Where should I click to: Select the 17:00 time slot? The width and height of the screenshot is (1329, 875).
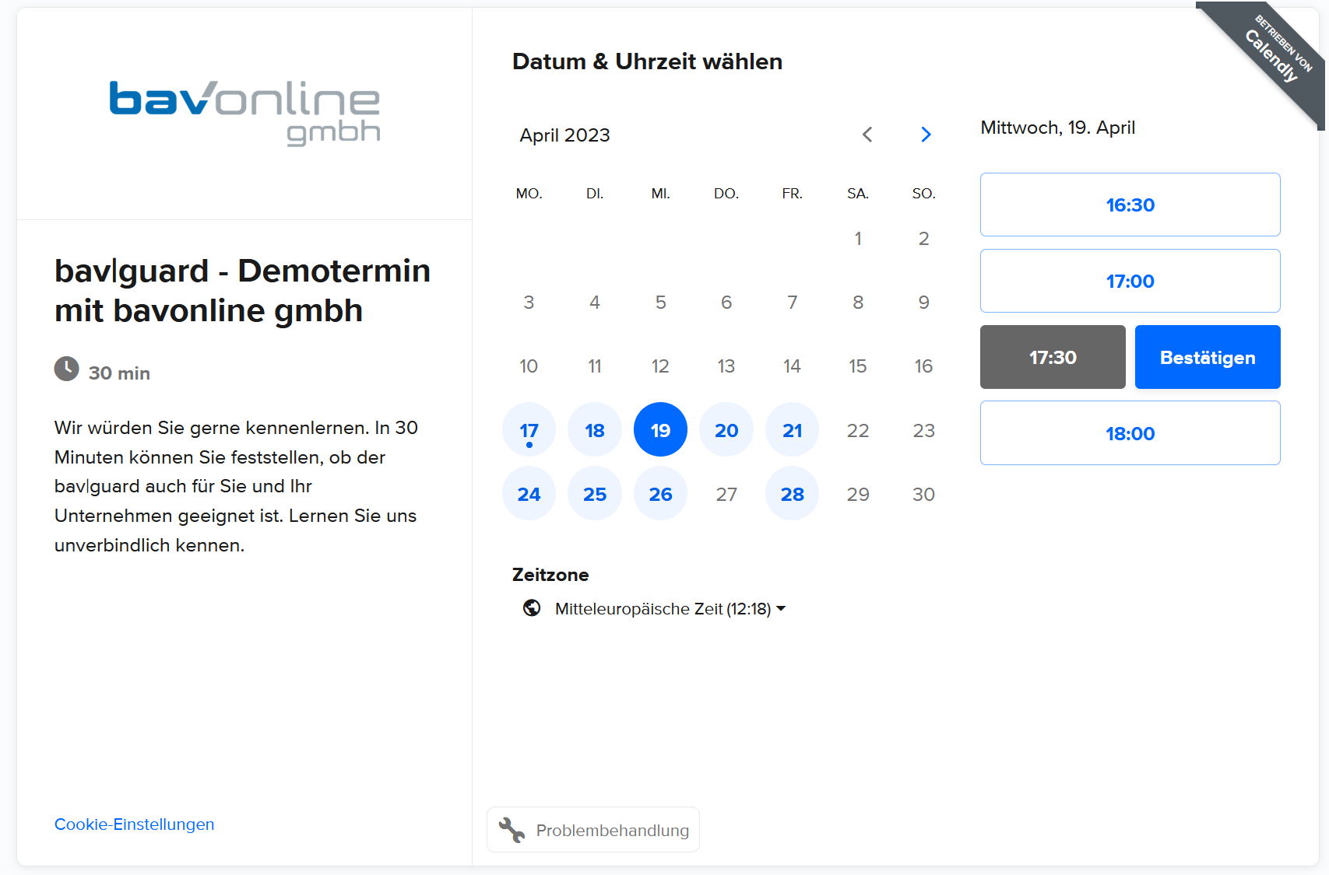(1130, 281)
